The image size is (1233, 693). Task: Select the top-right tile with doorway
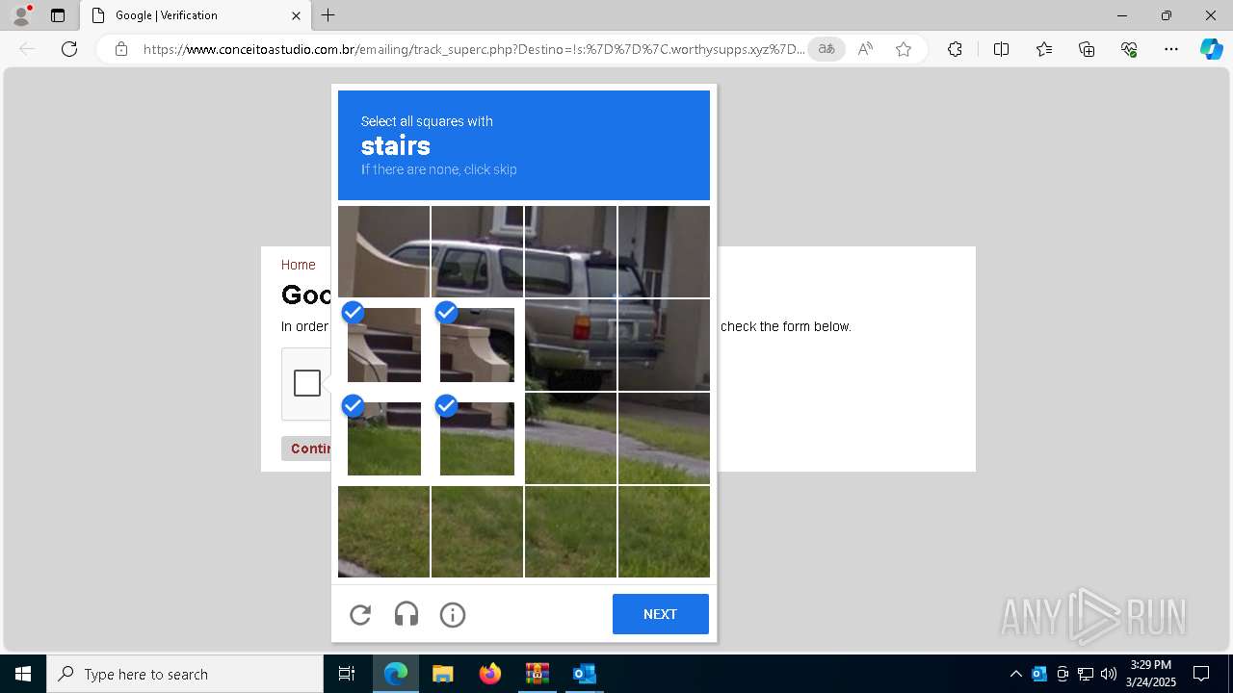pos(664,251)
